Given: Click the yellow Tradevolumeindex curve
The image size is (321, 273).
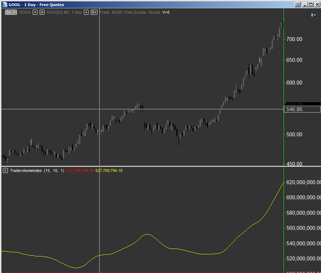Looking at the screenshot, I should point(148,235).
